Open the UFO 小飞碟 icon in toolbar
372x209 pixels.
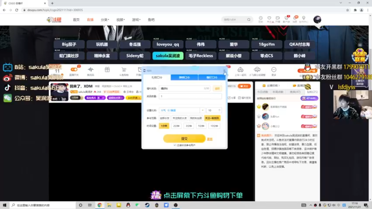[x=257, y=69]
